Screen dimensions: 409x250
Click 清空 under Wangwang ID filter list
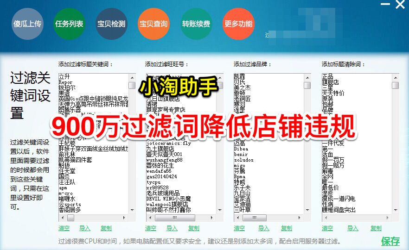pyautogui.click(x=151, y=228)
